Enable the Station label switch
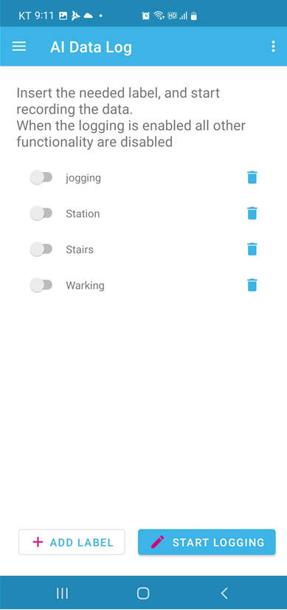 coord(41,213)
